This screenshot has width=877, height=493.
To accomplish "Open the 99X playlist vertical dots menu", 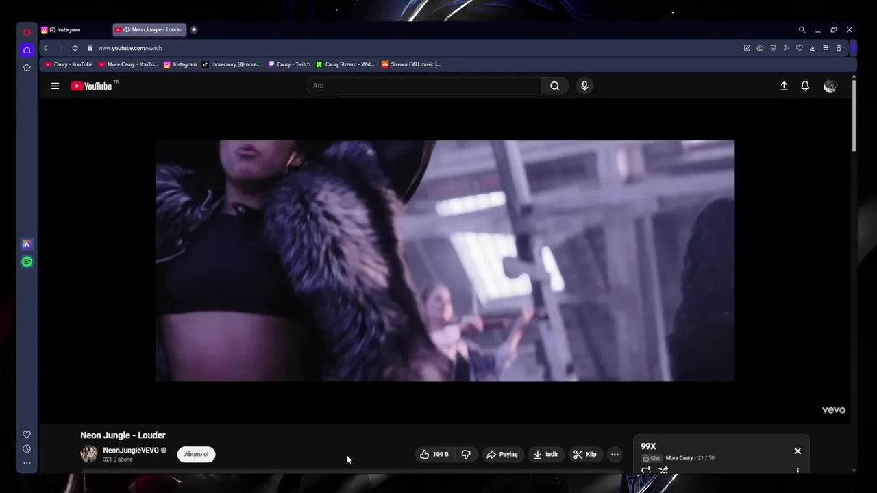I will pyautogui.click(x=798, y=470).
